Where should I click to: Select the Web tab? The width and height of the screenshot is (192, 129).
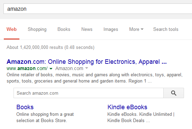(x=11, y=29)
